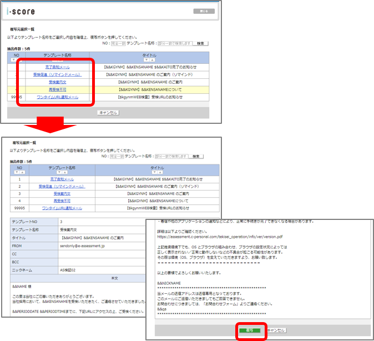Click NO cell 2 in the template-detail window list
This screenshot has height=341, width=374.
[19, 186]
